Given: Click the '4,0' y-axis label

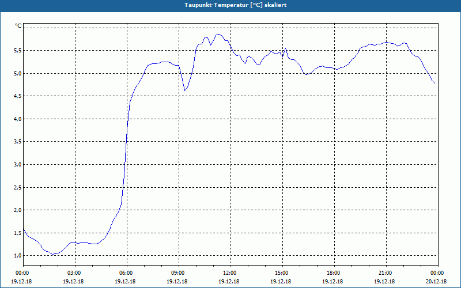Looking at the screenshot, I should tap(18, 119).
